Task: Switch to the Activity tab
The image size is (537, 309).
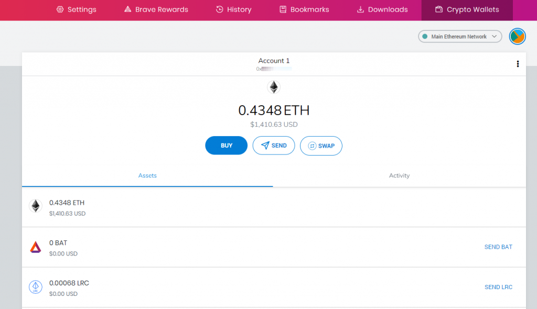Action: click(x=399, y=175)
